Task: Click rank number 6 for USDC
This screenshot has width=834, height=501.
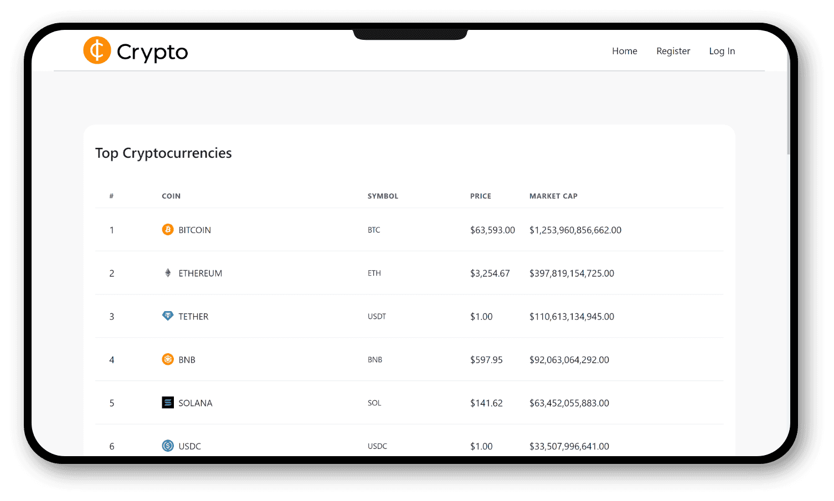Action: (111, 446)
